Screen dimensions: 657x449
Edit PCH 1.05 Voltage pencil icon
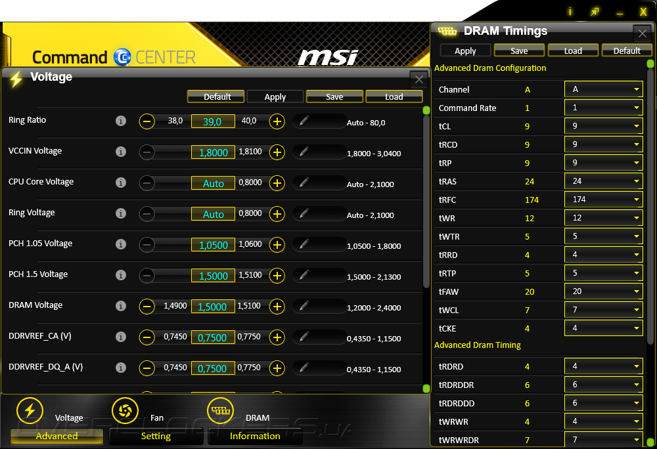click(x=304, y=244)
